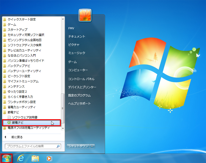This screenshot has width=206, height=163.
Task: Open ピクチャ from the Start menu
Action: pyautogui.click(x=74, y=45)
